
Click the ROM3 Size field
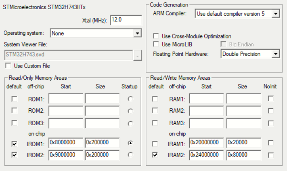point(102,123)
